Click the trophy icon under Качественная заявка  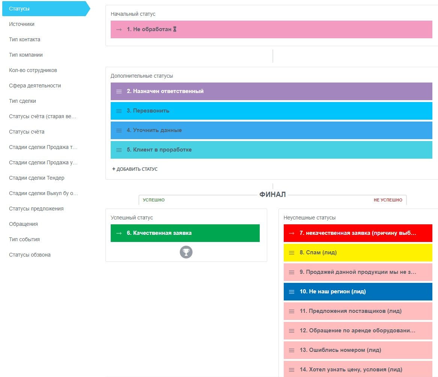[186, 252]
